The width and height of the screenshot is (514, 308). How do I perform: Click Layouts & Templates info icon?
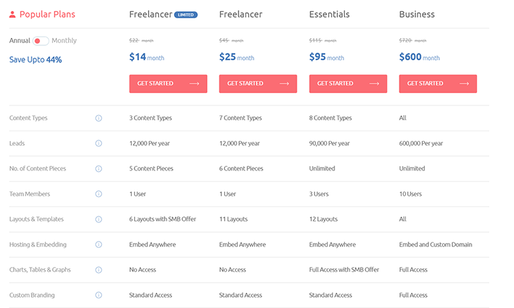click(x=98, y=219)
